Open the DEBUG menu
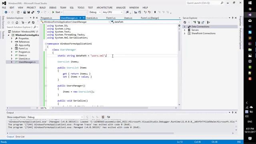This screenshot has height=144, width=256. (x=53, y=8)
